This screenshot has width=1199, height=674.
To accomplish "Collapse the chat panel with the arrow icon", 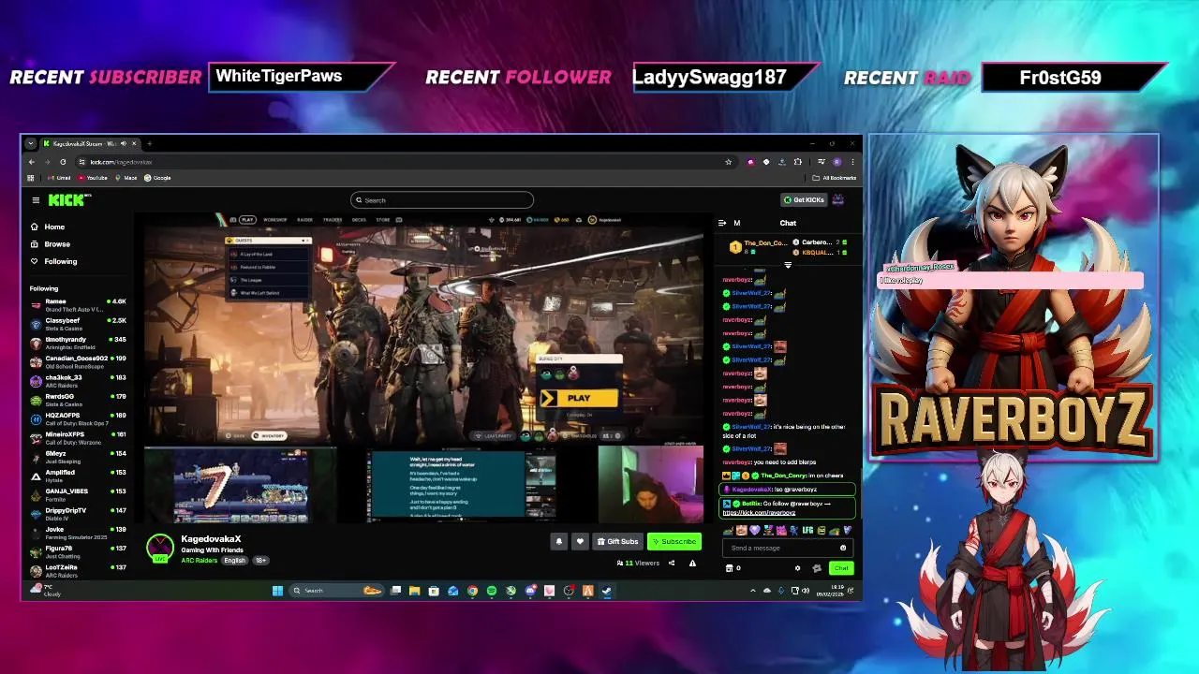I will (x=721, y=223).
